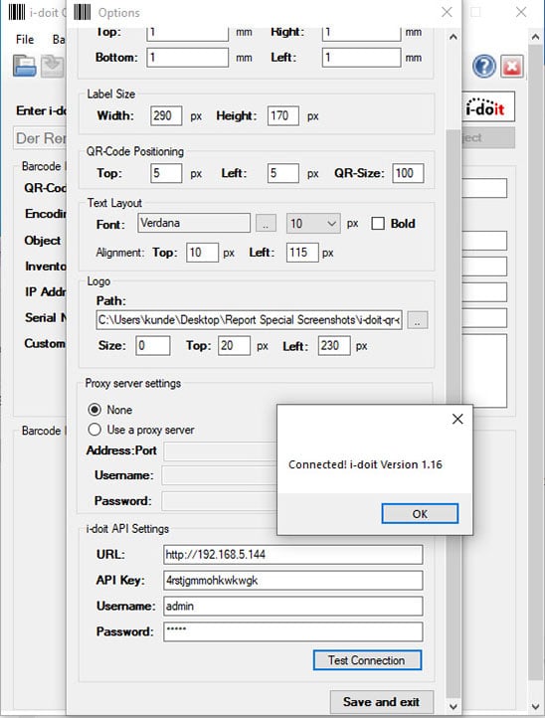Click the API Key input field

pyautogui.click(x=293, y=581)
